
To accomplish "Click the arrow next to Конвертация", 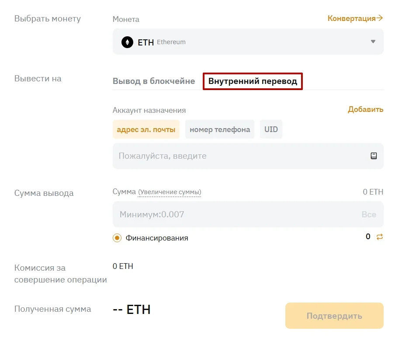I will [380, 18].
